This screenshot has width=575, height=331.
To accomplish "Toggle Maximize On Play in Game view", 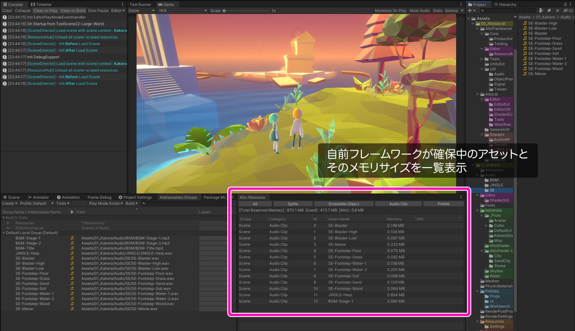I will click(x=390, y=10).
